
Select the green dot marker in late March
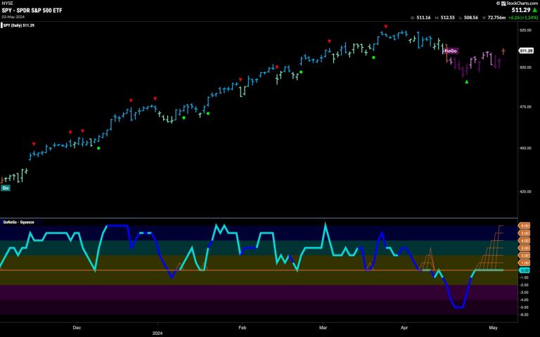pos(373,58)
